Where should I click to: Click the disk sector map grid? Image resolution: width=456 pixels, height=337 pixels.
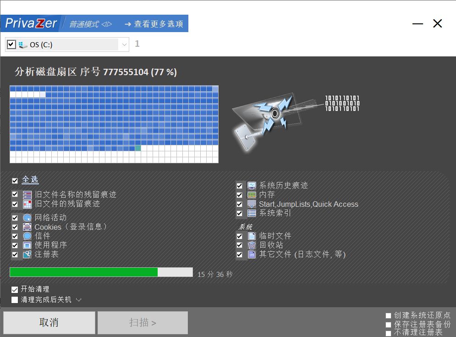click(114, 124)
